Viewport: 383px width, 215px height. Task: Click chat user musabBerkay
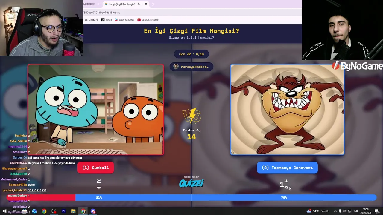pos(18,196)
